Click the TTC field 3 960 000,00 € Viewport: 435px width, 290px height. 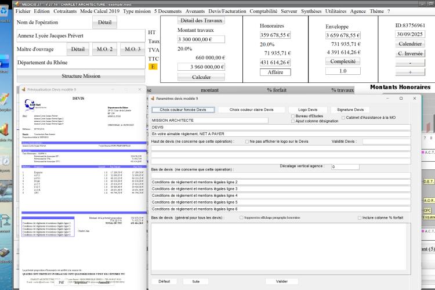[201, 67]
